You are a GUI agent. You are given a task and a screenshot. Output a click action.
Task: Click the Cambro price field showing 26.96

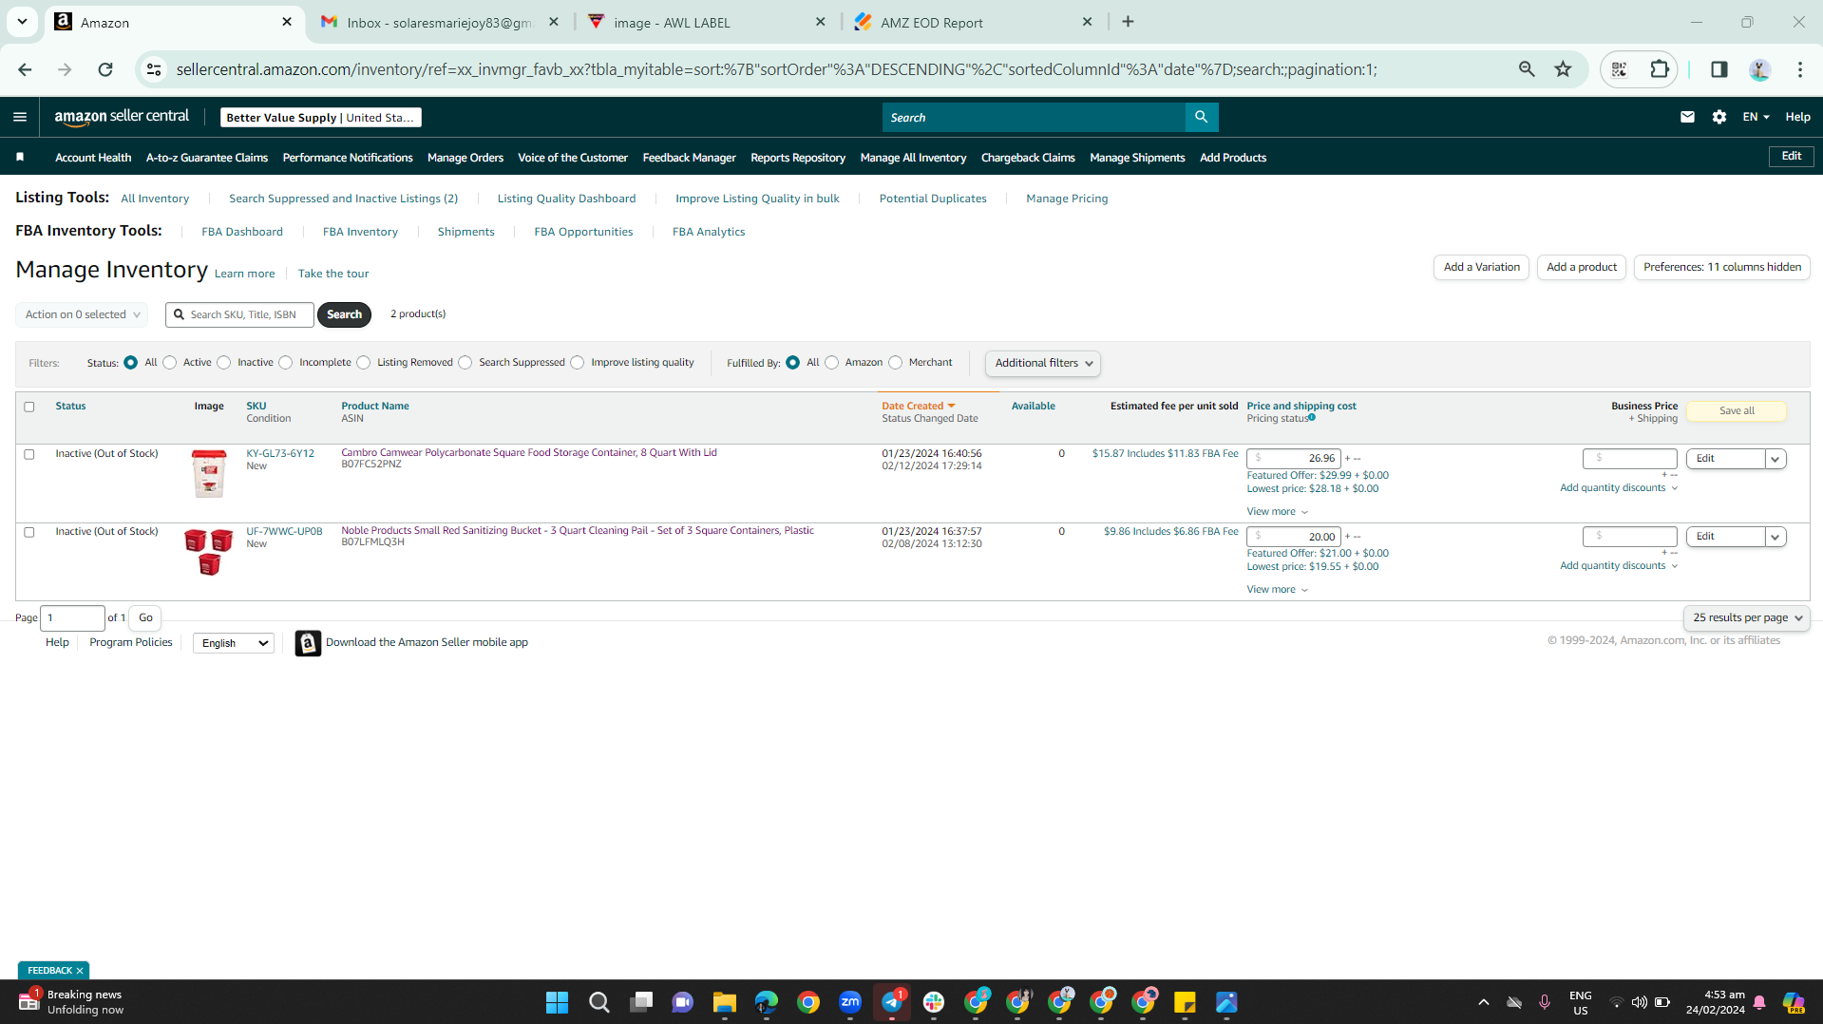pos(1294,459)
